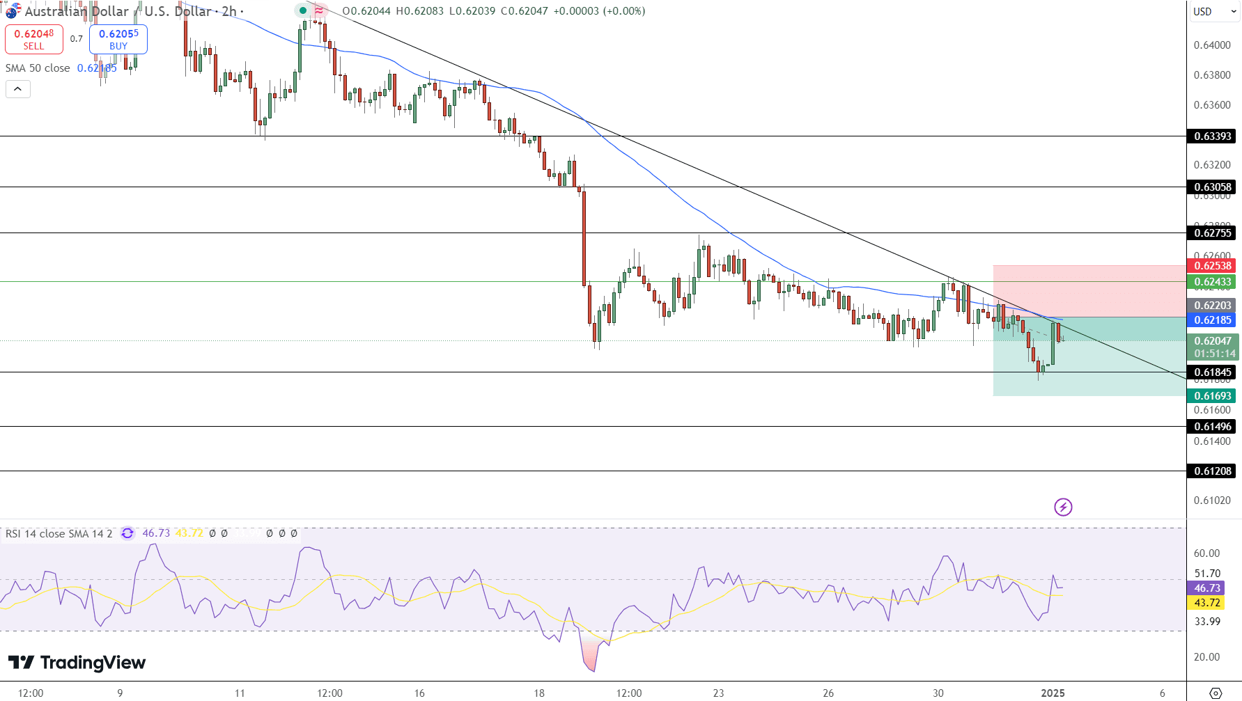Click the green 0.62433 line price label

(x=1213, y=282)
